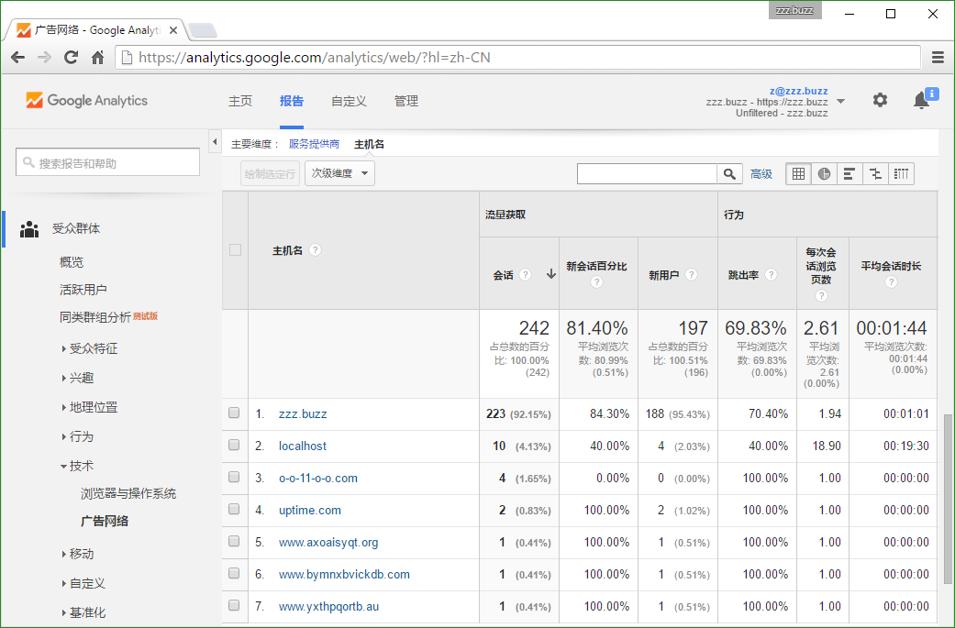Click the page vertical scrollbar
This screenshot has width=955, height=628.
[x=947, y=499]
